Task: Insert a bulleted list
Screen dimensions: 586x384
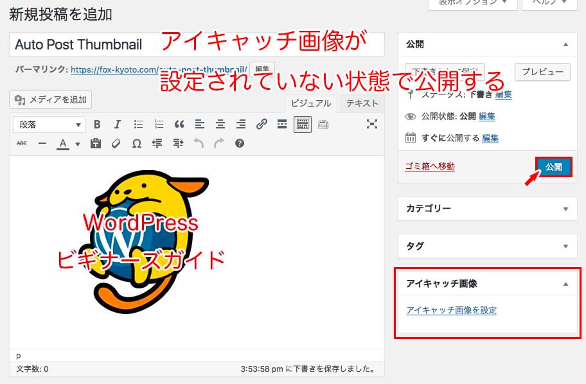Action: 138,125
